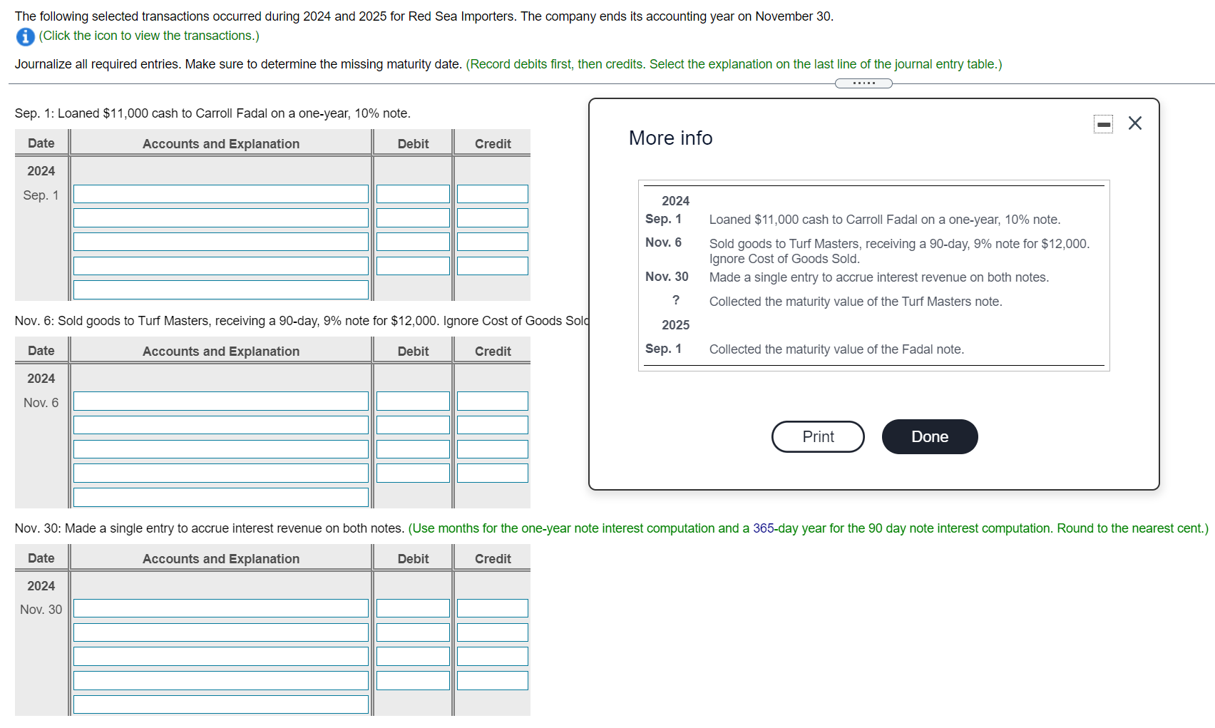
Task: Click first Credit field in Sep. 1 entry
Action: click(x=493, y=194)
